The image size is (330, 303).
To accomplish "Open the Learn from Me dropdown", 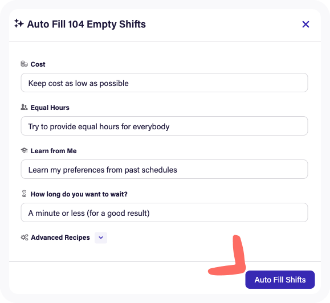I will (x=164, y=169).
